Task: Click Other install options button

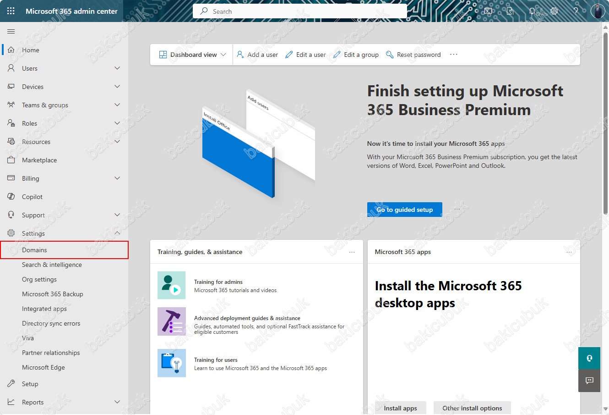Action: click(x=472, y=408)
